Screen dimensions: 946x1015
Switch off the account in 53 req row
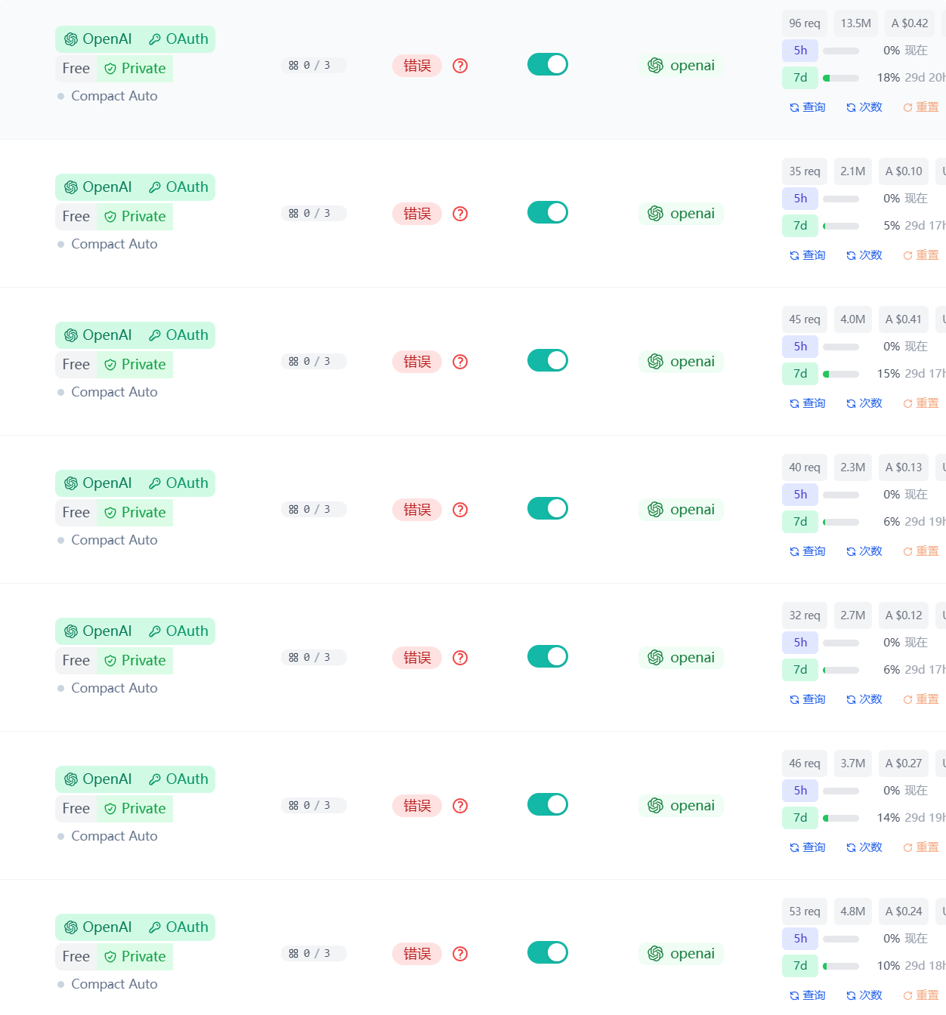click(x=548, y=952)
